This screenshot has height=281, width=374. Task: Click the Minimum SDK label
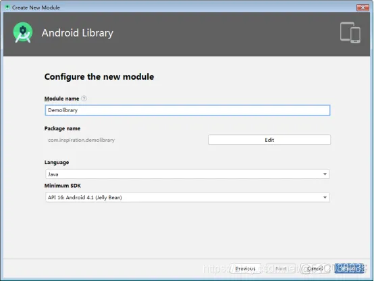coord(63,186)
